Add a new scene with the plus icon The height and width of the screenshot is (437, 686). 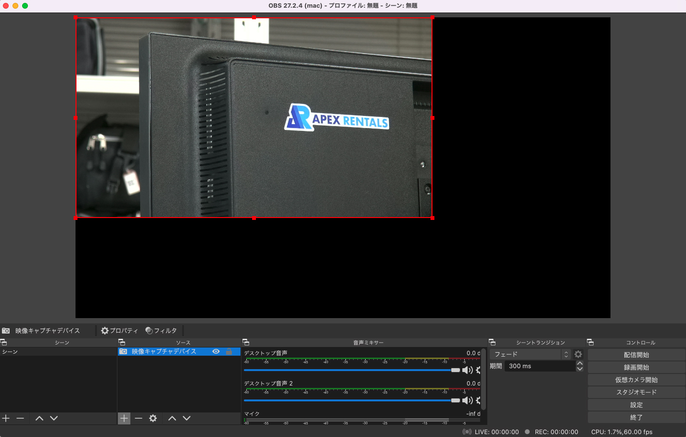pos(6,418)
